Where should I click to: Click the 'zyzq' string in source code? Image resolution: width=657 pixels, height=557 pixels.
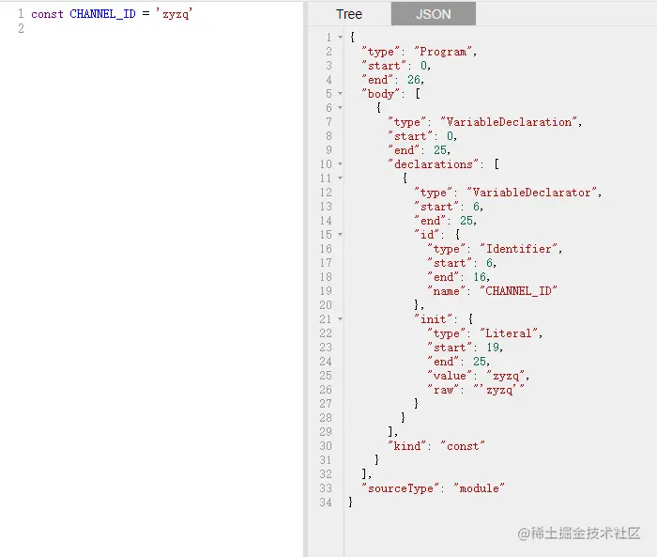[x=175, y=14]
